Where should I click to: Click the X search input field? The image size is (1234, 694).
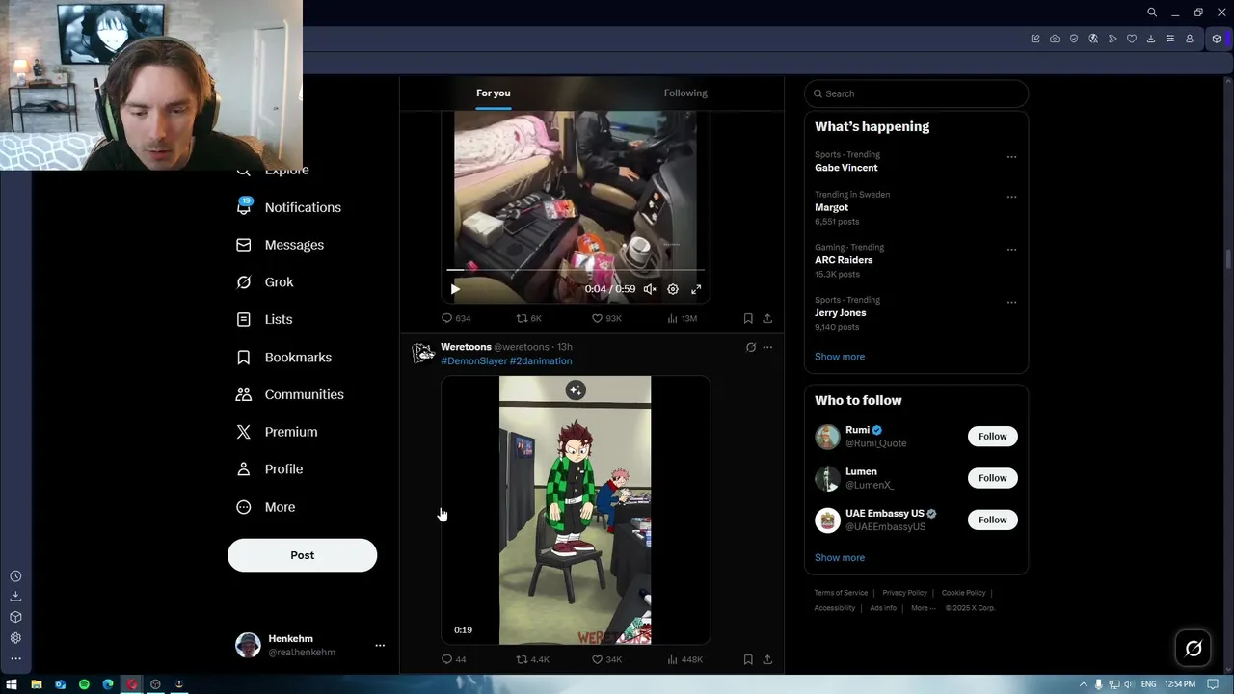916,93
